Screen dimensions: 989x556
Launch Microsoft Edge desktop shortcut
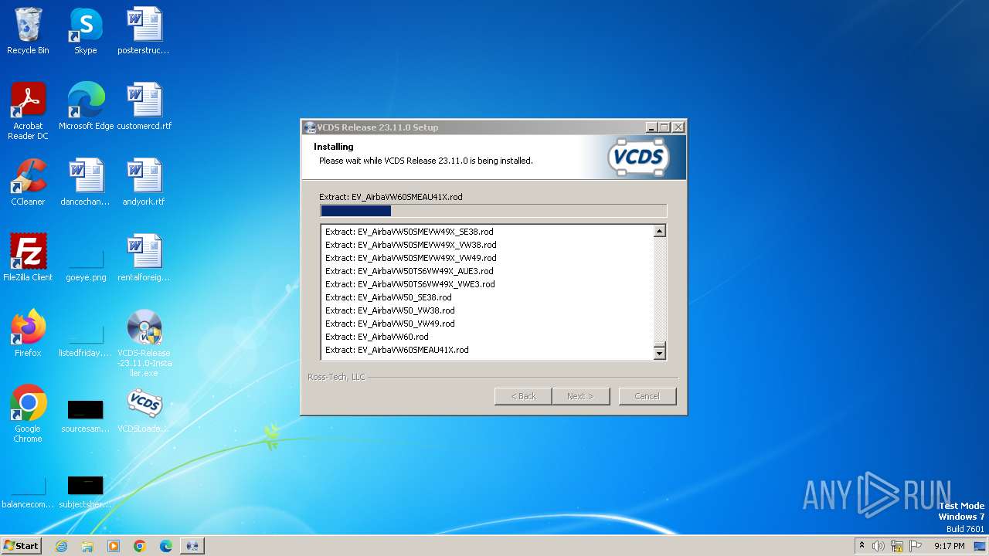[86, 106]
